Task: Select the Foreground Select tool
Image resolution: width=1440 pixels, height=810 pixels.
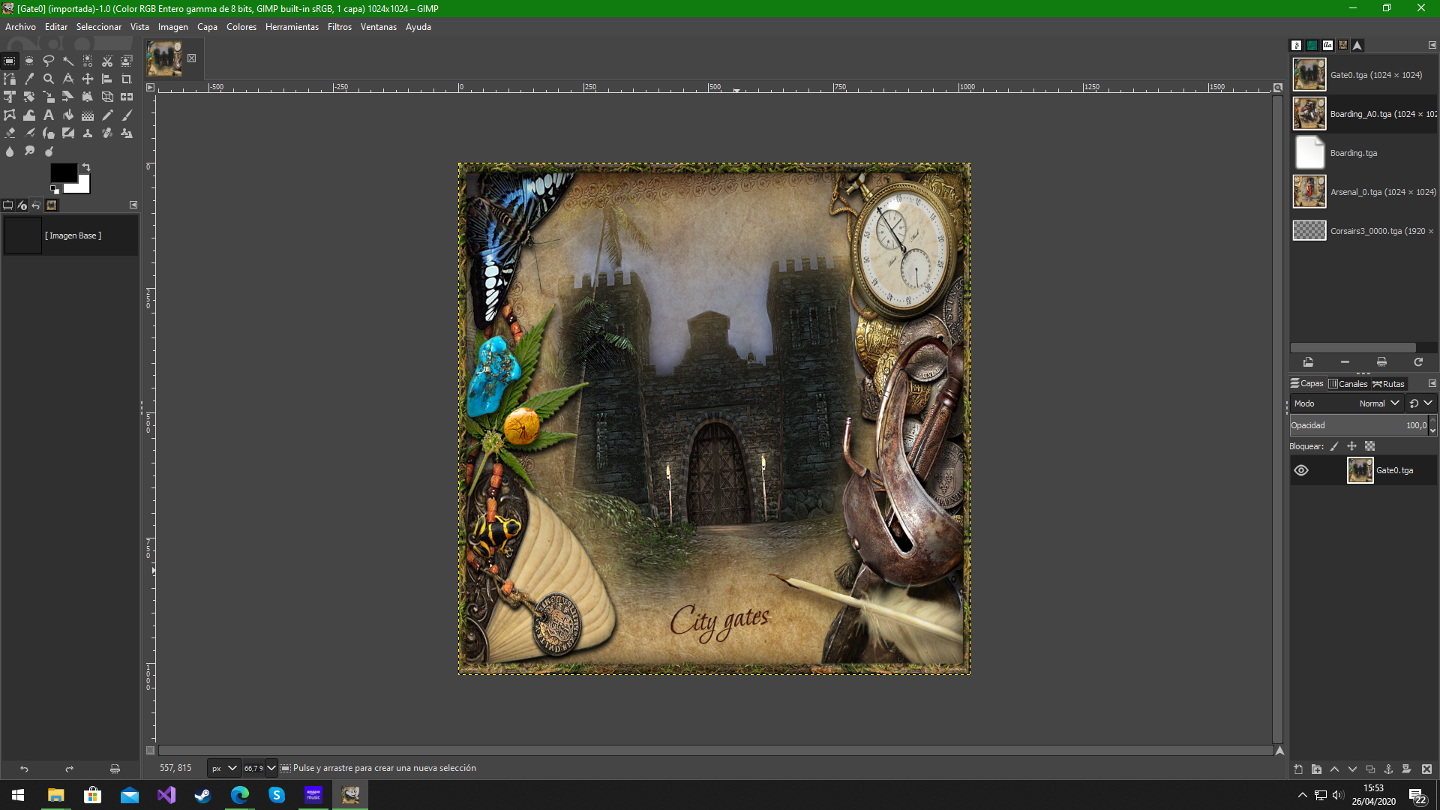Action: pyautogui.click(x=127, y=61)
